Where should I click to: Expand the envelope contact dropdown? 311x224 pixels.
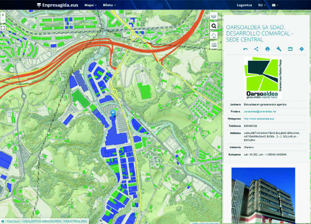[x=275, y=5]
